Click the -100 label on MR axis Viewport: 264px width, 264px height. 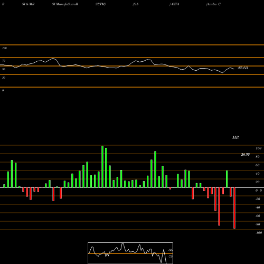259,233
